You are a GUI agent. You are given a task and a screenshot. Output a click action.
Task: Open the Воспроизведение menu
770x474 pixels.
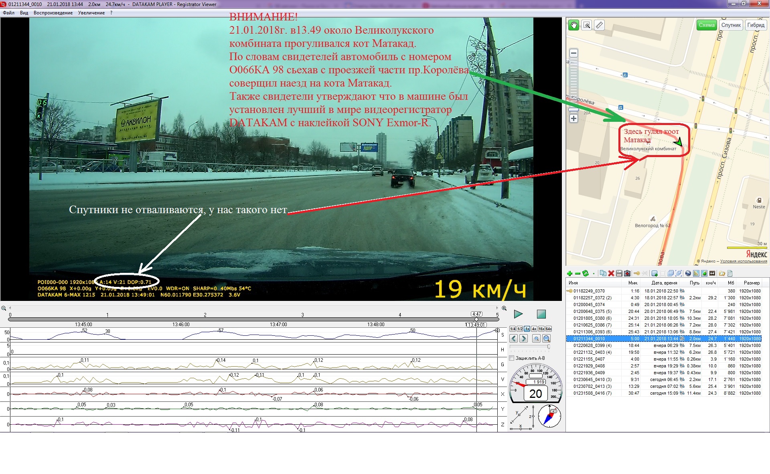53,13
